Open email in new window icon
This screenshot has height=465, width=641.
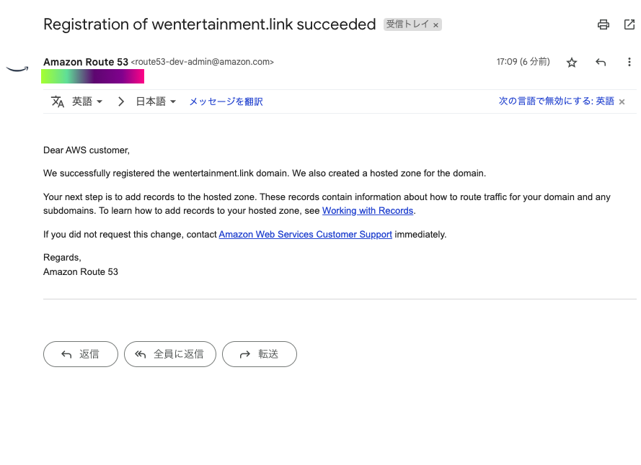629,24
